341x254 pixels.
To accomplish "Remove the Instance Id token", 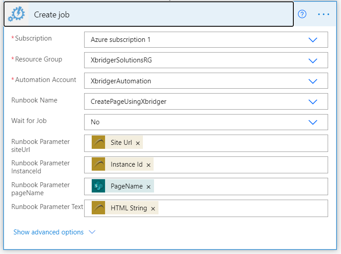I will pos(149,165).
